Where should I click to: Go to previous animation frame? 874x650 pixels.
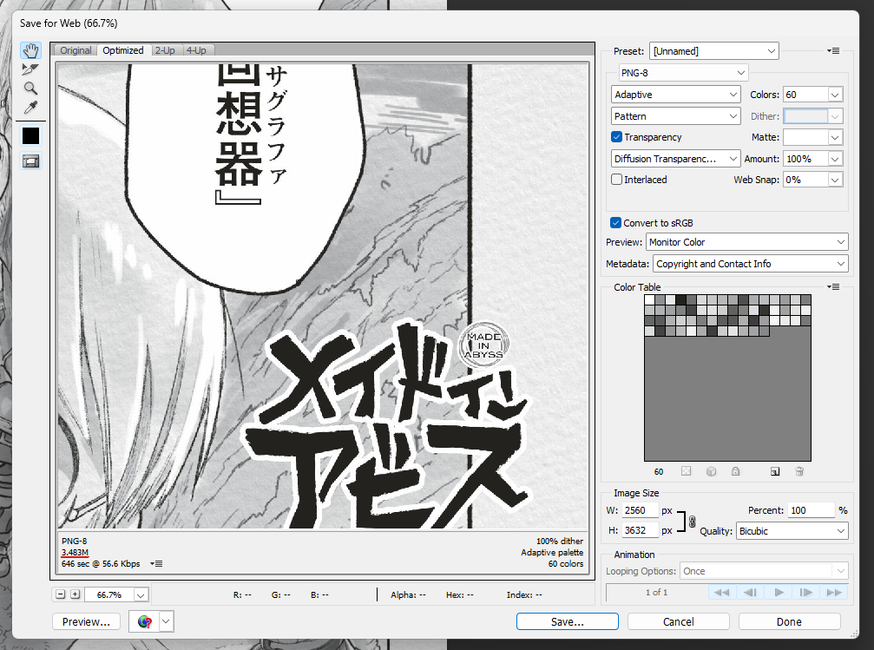(x=750, y=592)
